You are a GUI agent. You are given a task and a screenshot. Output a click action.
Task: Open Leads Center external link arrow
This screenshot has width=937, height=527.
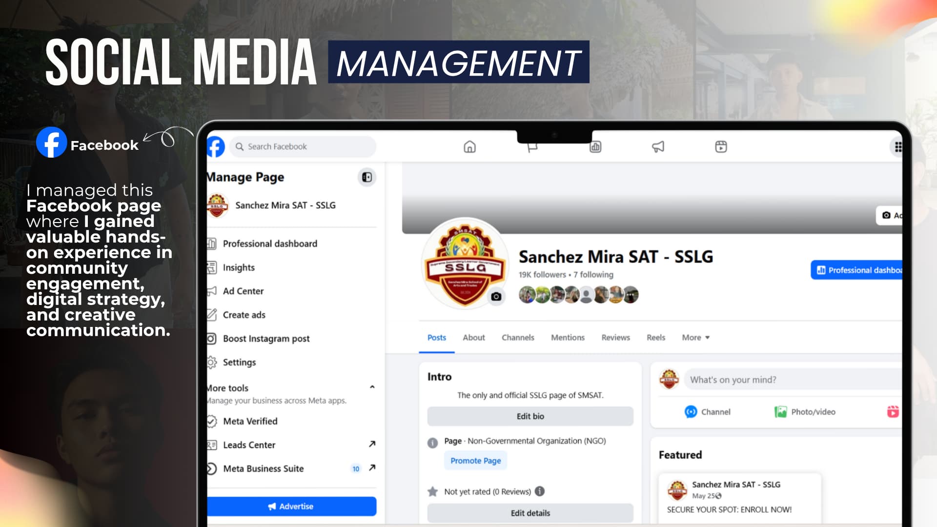coord(372,444)
